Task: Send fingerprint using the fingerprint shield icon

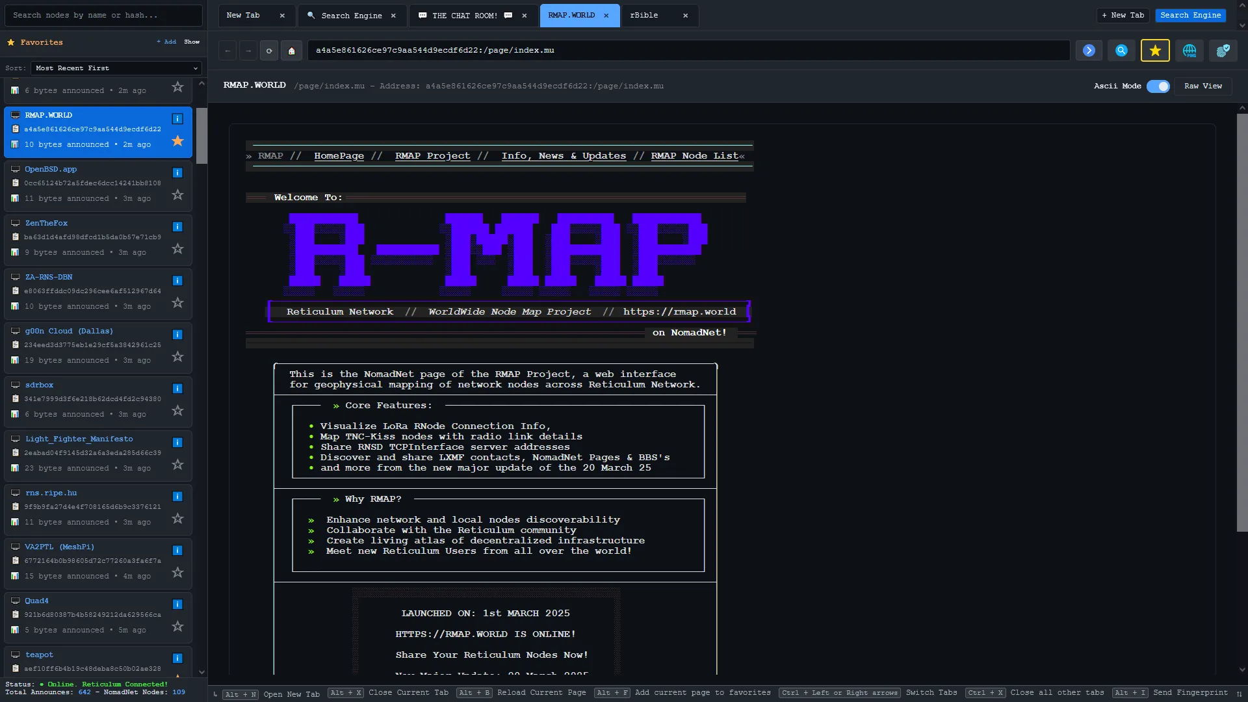Action: 1224,50
